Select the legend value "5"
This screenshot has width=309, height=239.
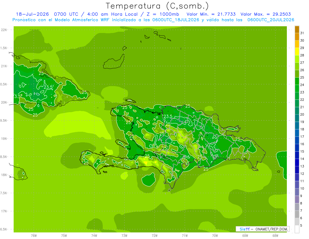[x=301, y=226]
